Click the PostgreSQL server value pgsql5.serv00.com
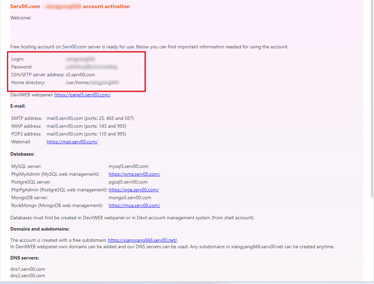The width and height of the screenshot is (374, 284). point(128,182)
